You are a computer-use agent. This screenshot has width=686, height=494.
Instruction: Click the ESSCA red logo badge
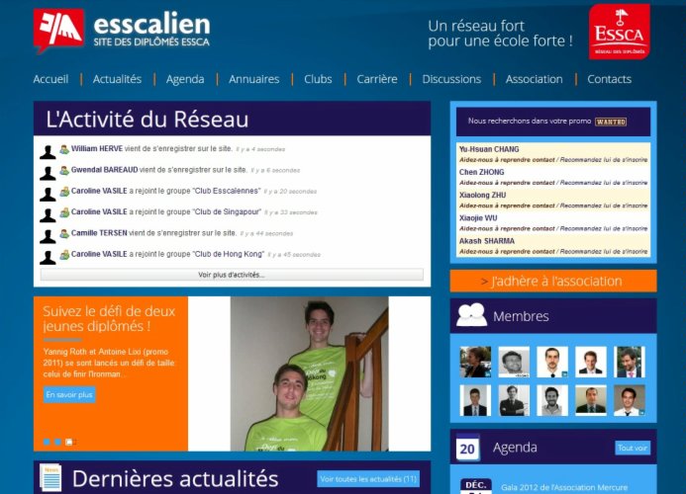(x=619, y=32)
